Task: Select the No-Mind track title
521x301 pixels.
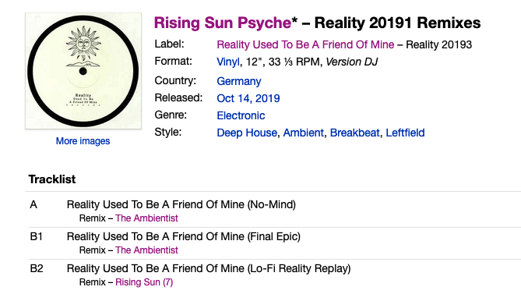Action: tap(181, 204)
